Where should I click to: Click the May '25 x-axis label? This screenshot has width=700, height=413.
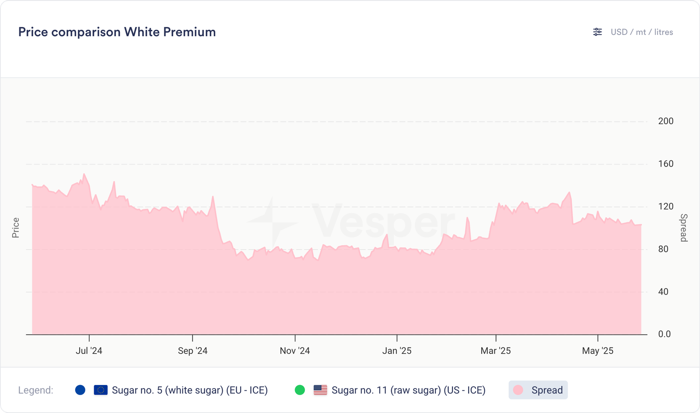[598, 351]
